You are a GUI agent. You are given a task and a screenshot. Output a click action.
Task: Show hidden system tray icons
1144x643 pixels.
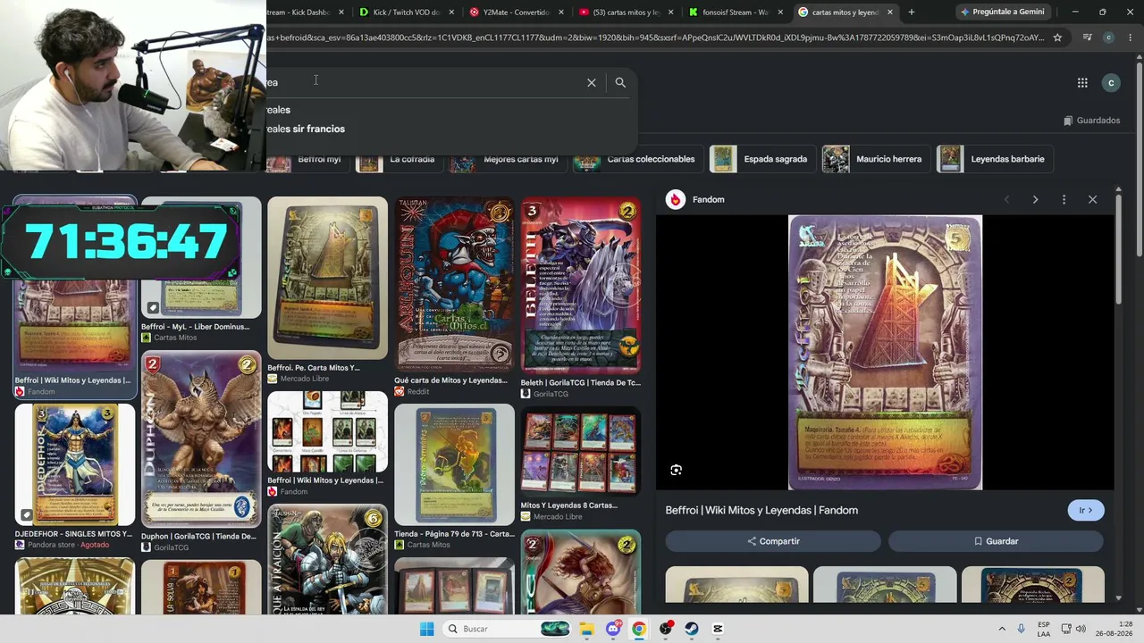point(1002,629)
